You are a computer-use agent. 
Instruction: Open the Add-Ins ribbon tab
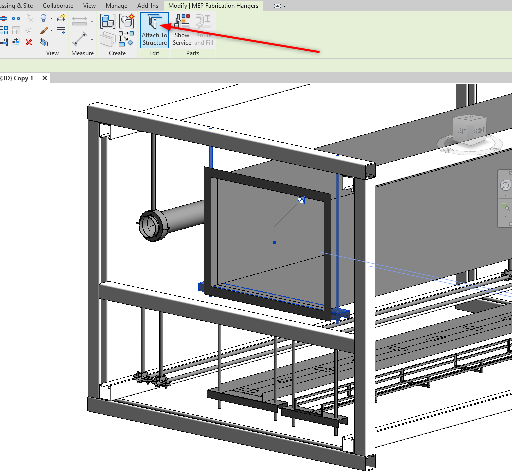point(147,6)
